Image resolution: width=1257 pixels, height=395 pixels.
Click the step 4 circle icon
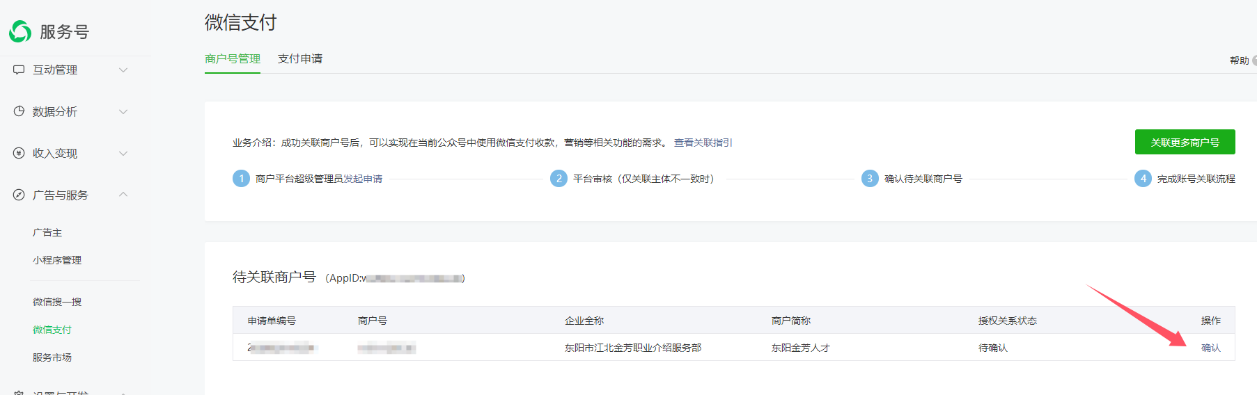click(x=1143, y=179)
